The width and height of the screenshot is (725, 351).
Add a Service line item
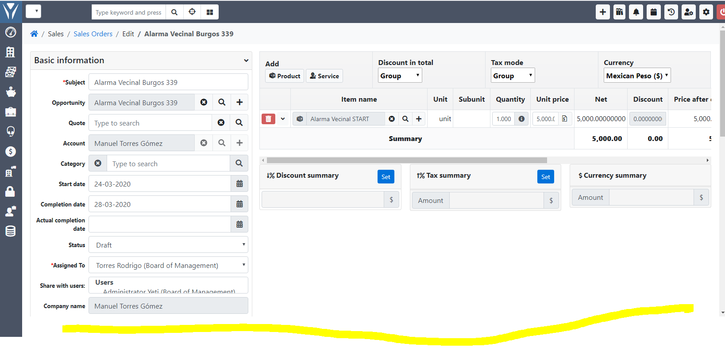tap(324, 76)
